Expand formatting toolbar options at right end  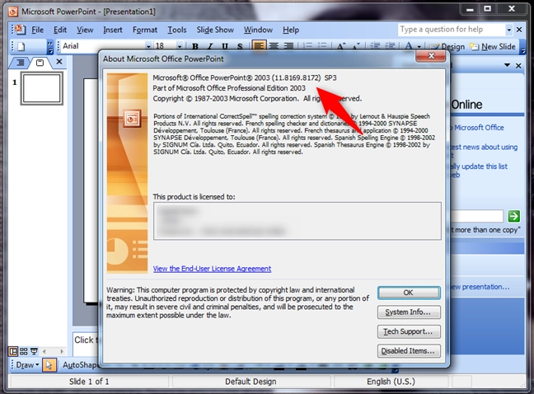pos(522,47)
